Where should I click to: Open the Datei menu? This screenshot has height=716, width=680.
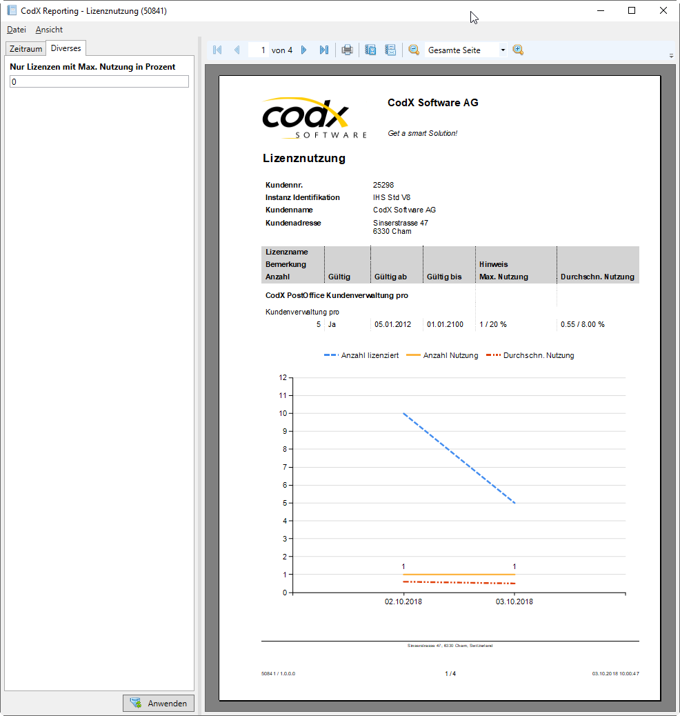[x=17, y=30]
